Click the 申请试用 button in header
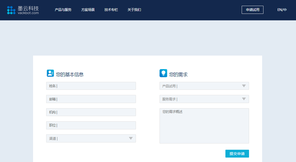 tap(252, 10)
